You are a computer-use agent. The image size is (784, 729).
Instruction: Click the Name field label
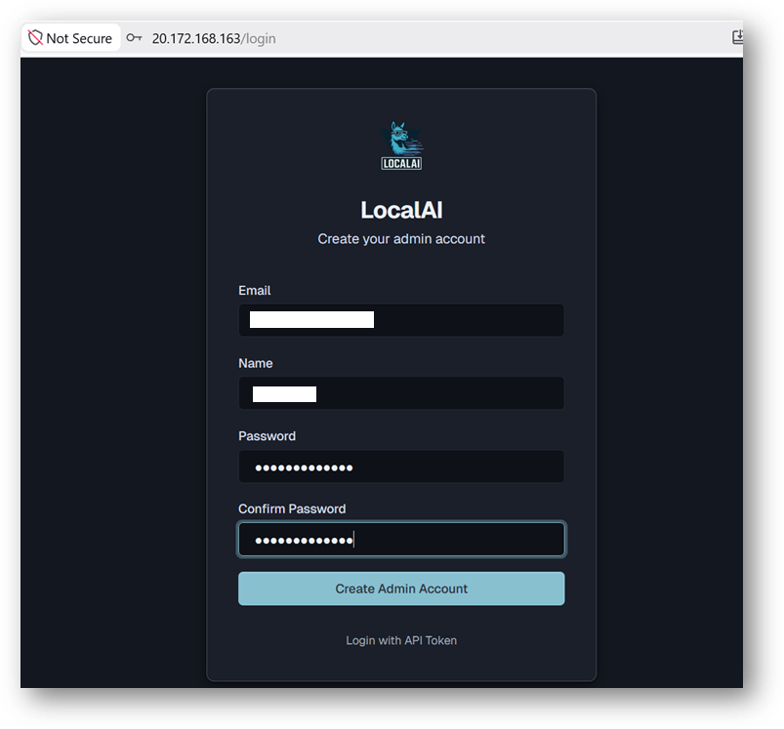[256, 363]
